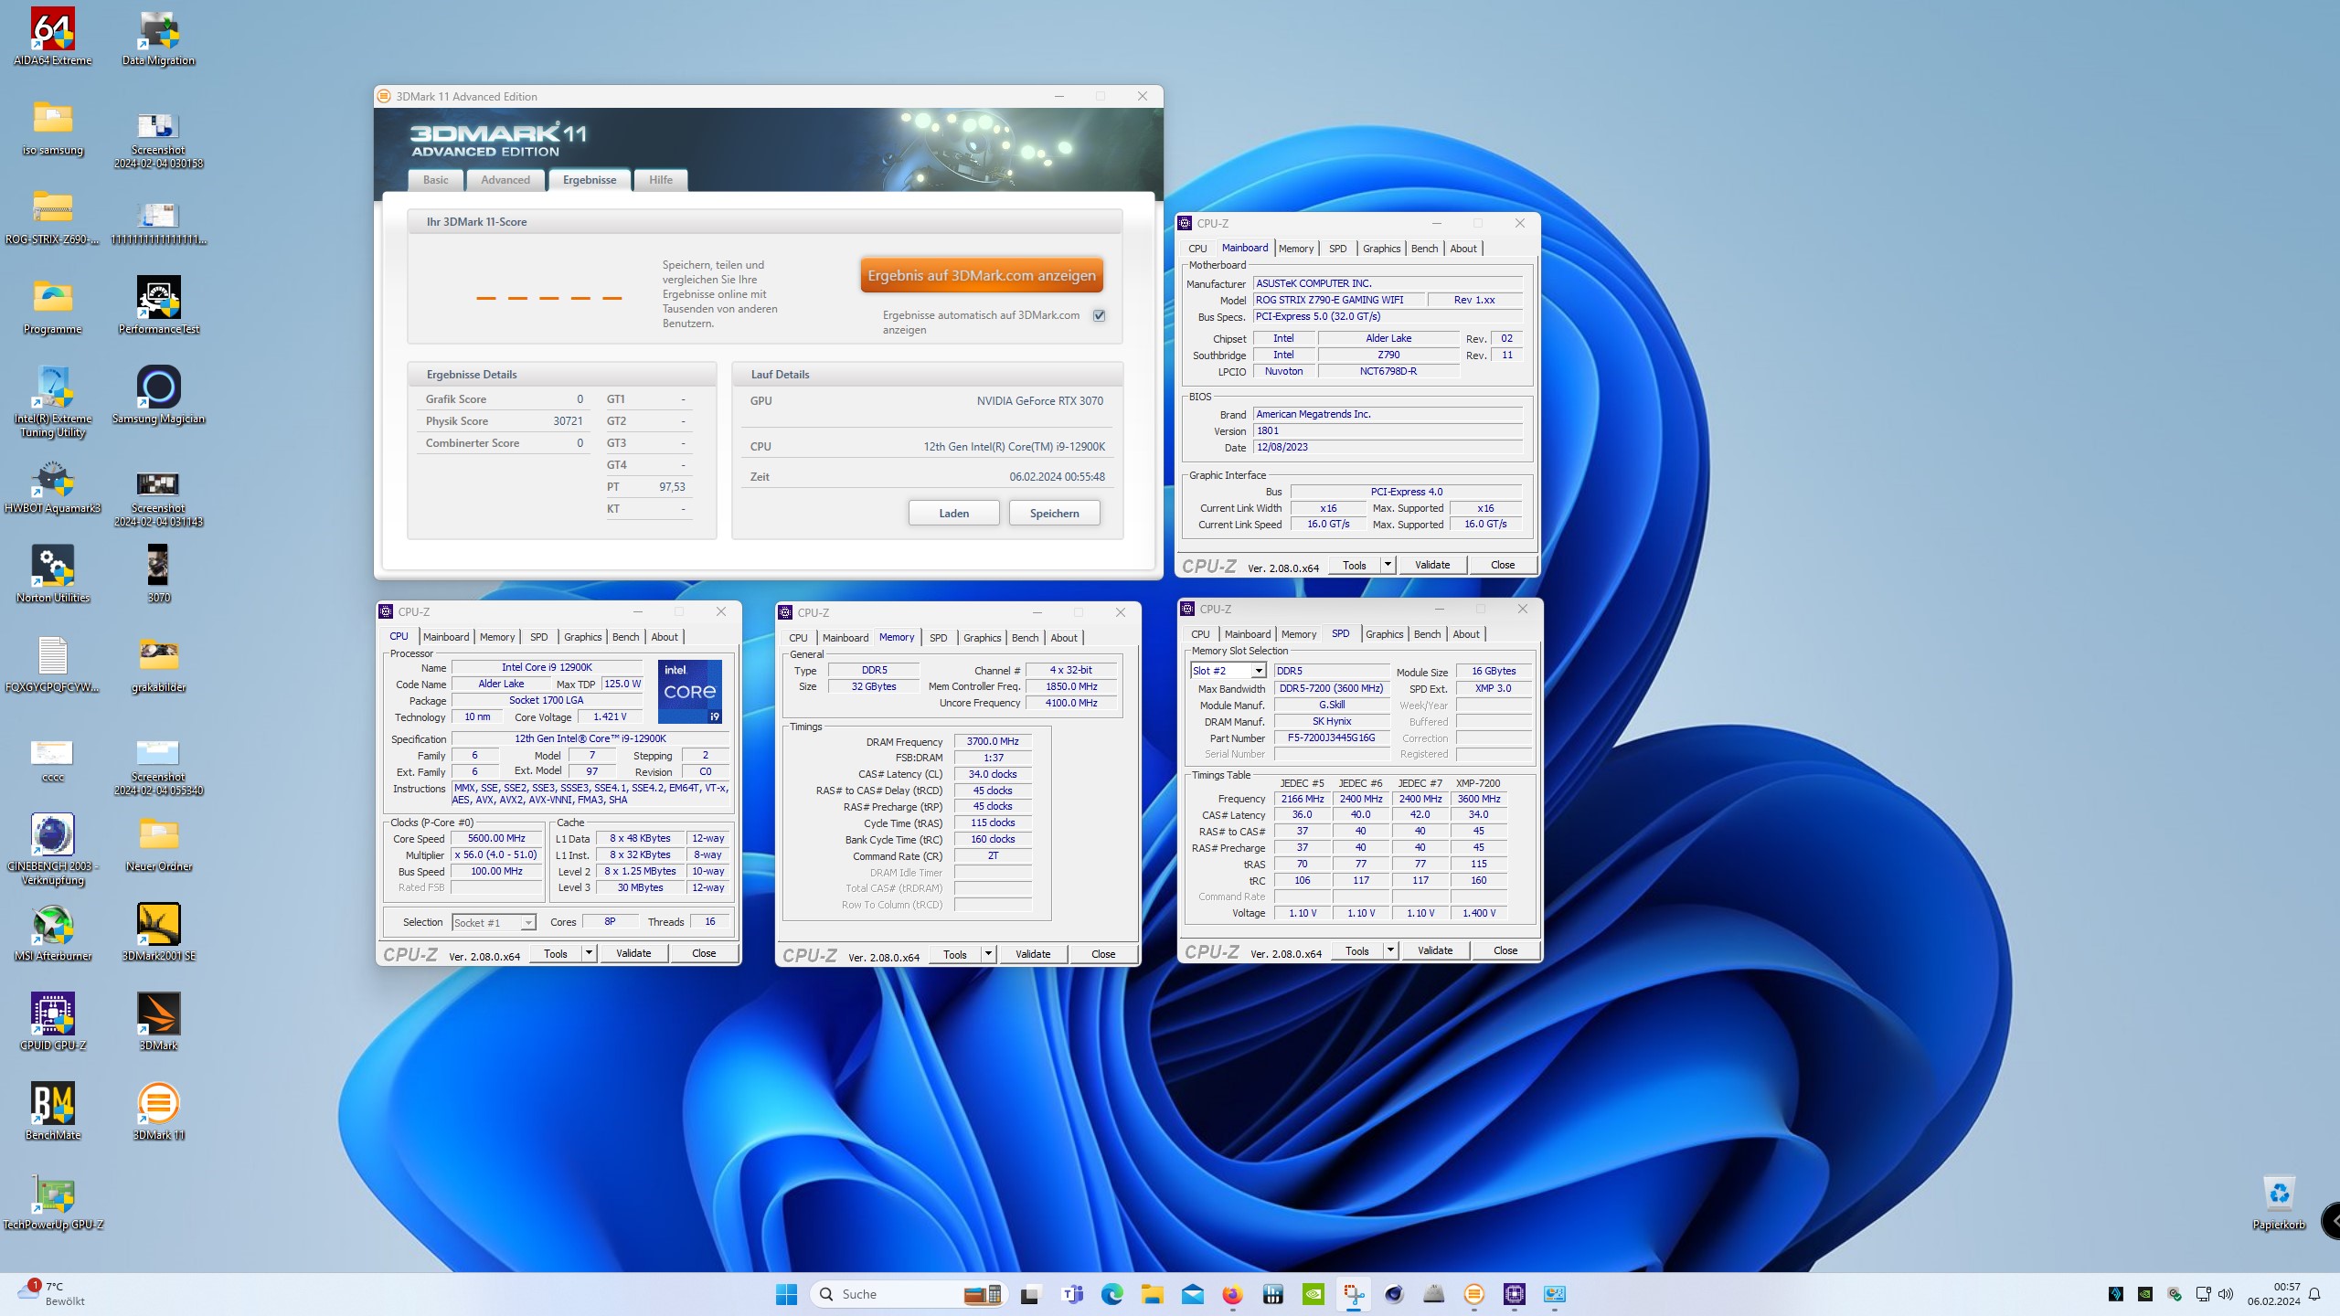Screen dimensions: 2340x1316
Task: Open 3DMark2001 SE desktop icon
Action: coord(158,933)
